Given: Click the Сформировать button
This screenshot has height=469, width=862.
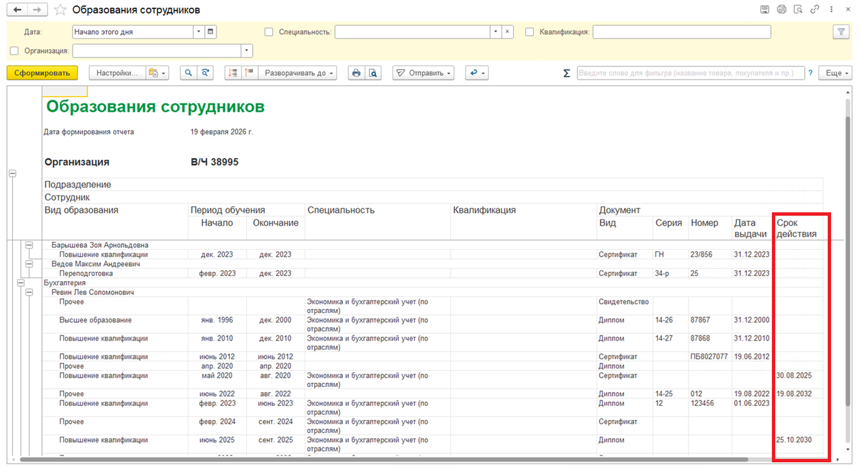Looking at the screenshot, I should [x=42, y=73].
